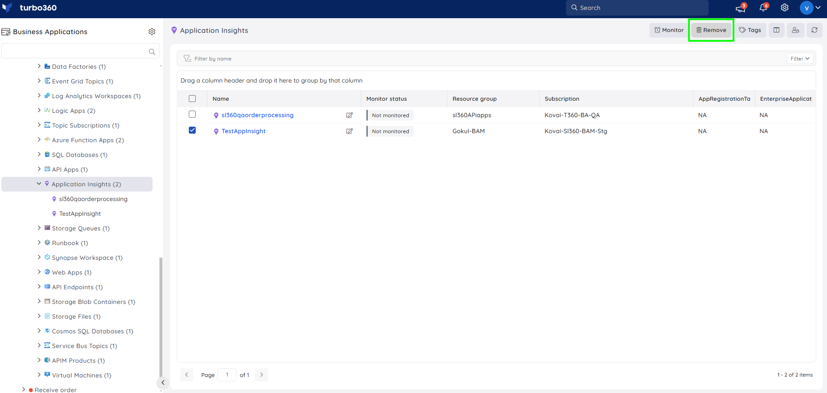Open the announcements megaphone icon
Viewport: 827px width, 393px height.
pos(741,8)
